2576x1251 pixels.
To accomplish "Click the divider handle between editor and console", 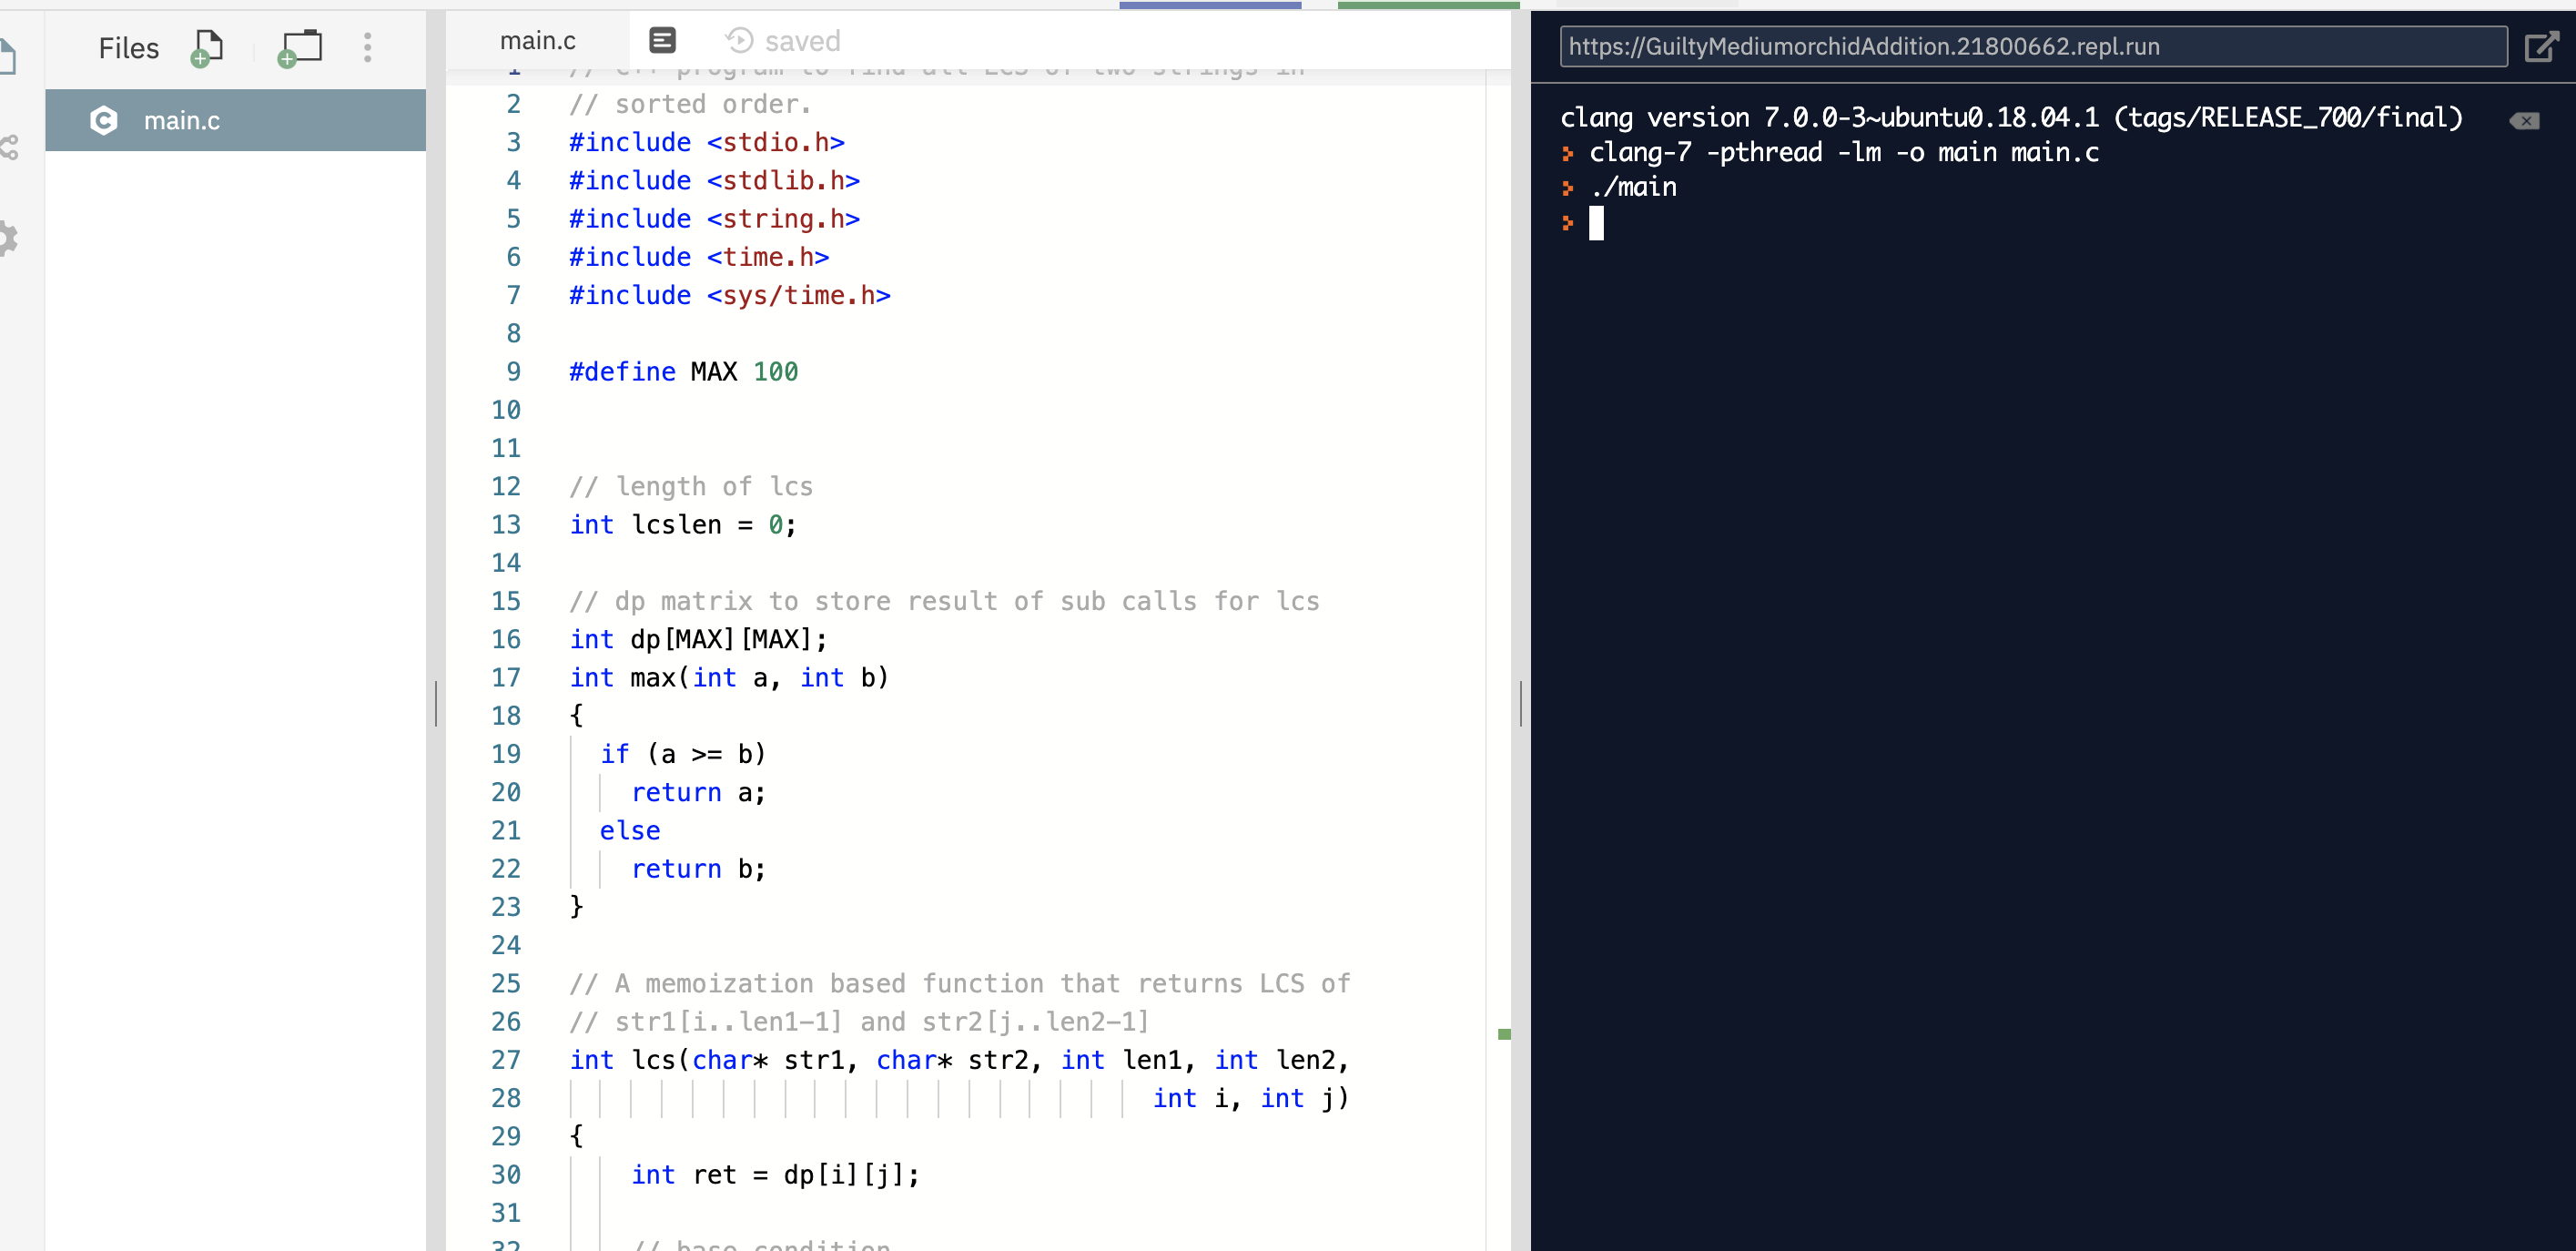I will tap(1520, 703).
